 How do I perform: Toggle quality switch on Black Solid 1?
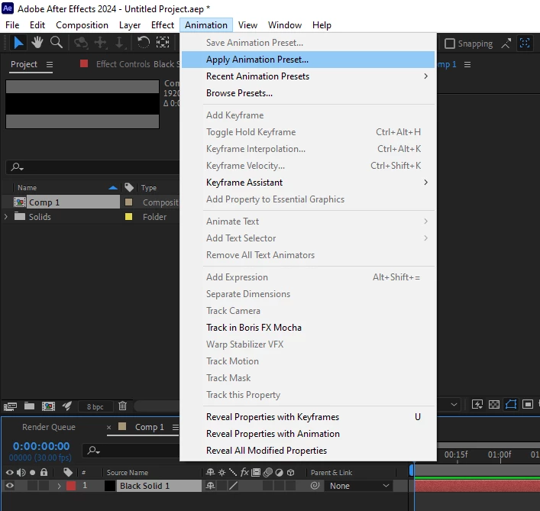click(233, 486)
